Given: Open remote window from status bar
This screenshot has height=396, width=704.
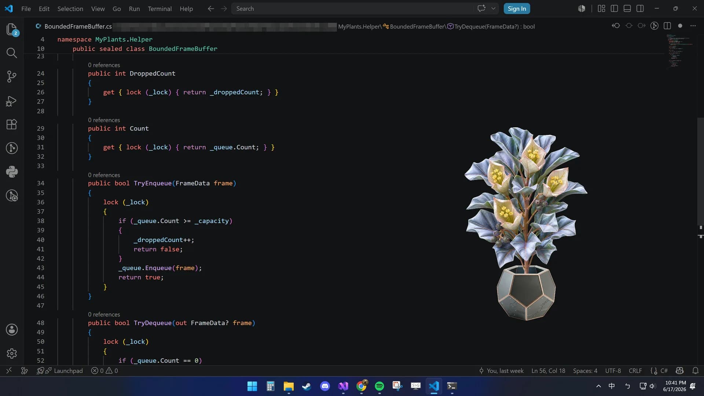Looking at the screenshot, I should click(x=9, y=371).
